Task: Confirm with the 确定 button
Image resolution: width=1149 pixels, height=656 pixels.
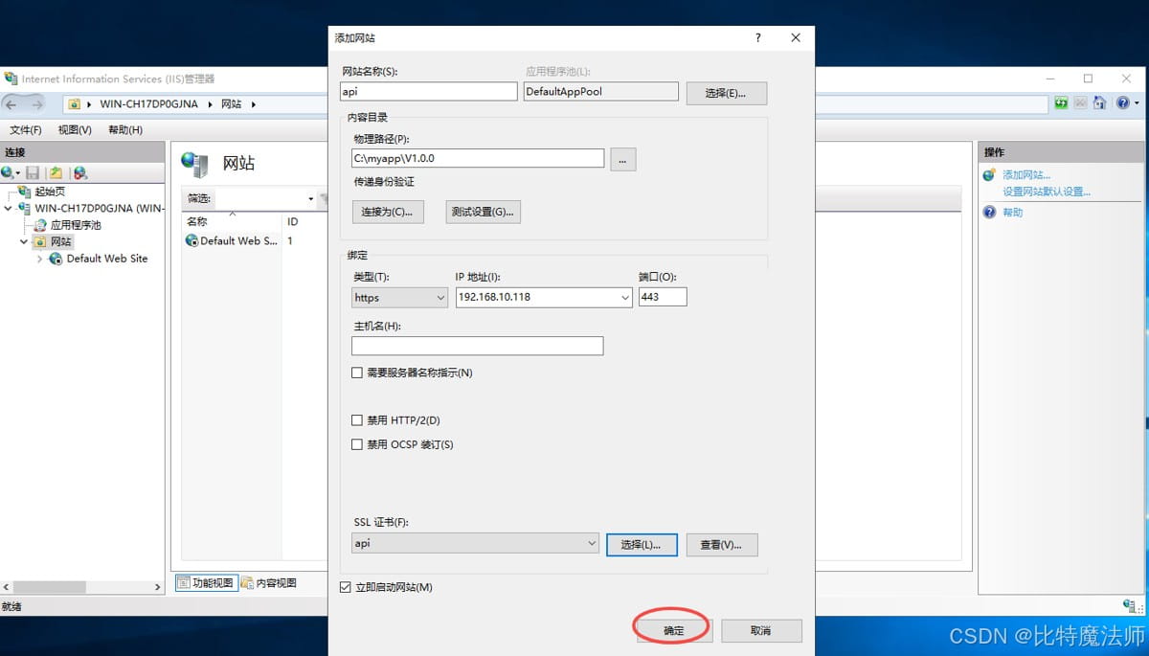Action: pyautogui.click(x=674, y=630)
